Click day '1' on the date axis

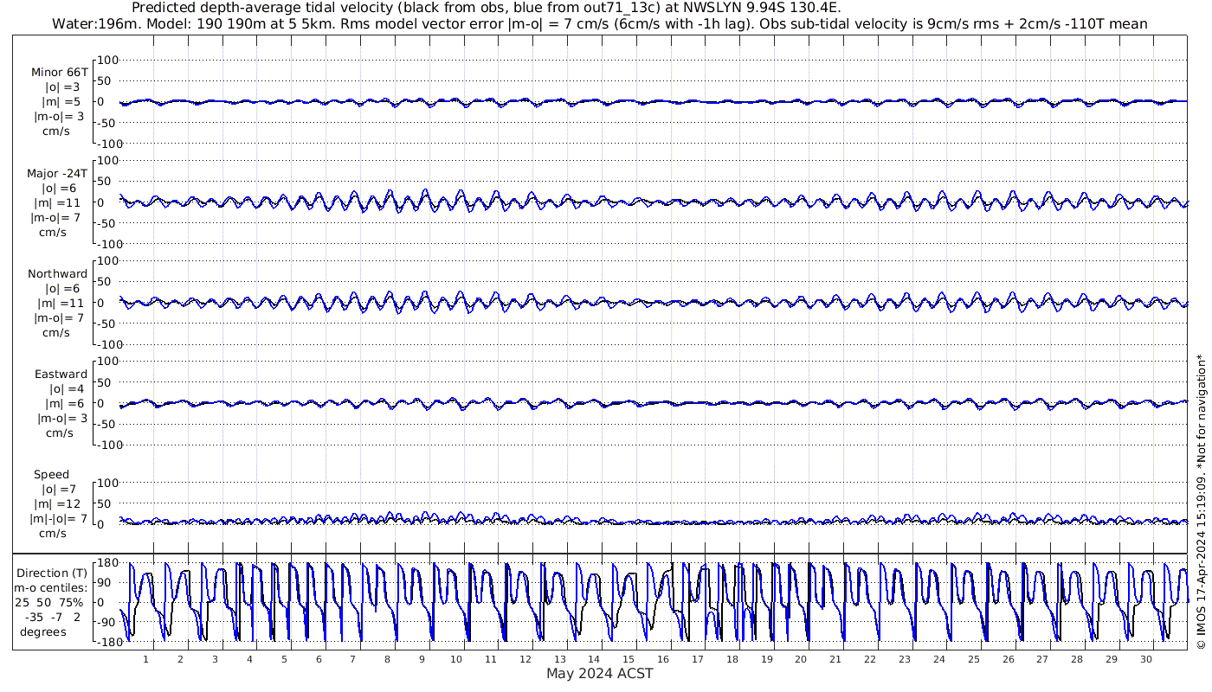coord(145,659)
